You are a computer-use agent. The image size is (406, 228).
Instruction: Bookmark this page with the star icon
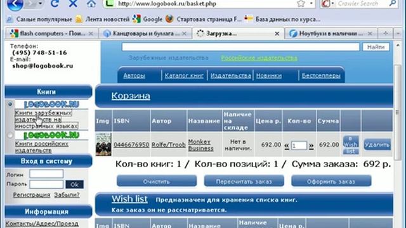(x=301, y=4)
